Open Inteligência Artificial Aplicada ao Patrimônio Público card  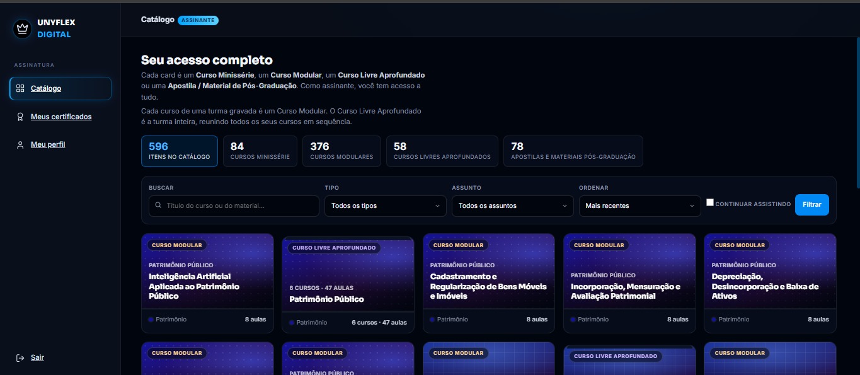(x=207, y=283)
